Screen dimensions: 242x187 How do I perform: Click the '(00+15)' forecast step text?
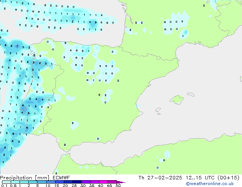point(228,178)
